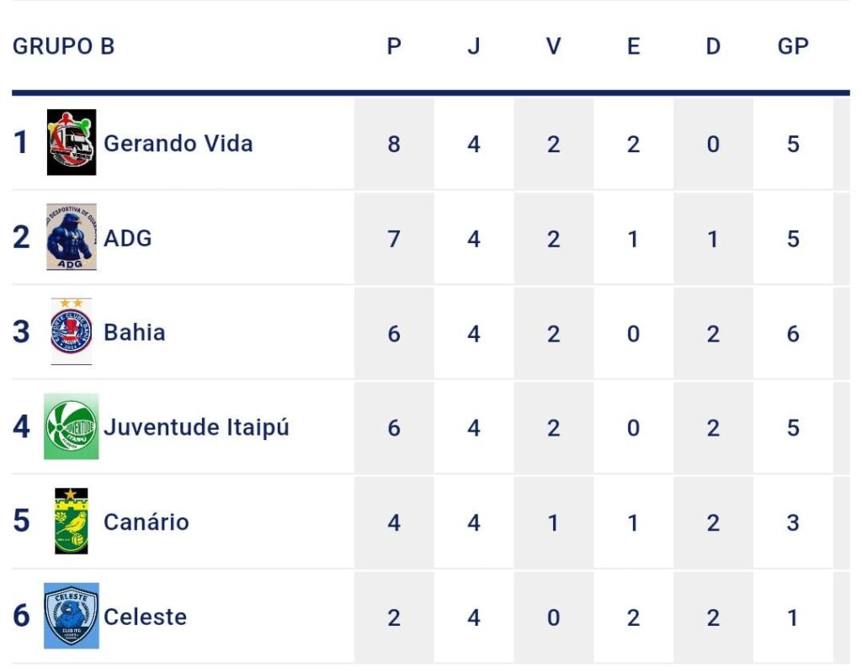Click the Canário yellow-green crest

[x=72, y=521]
